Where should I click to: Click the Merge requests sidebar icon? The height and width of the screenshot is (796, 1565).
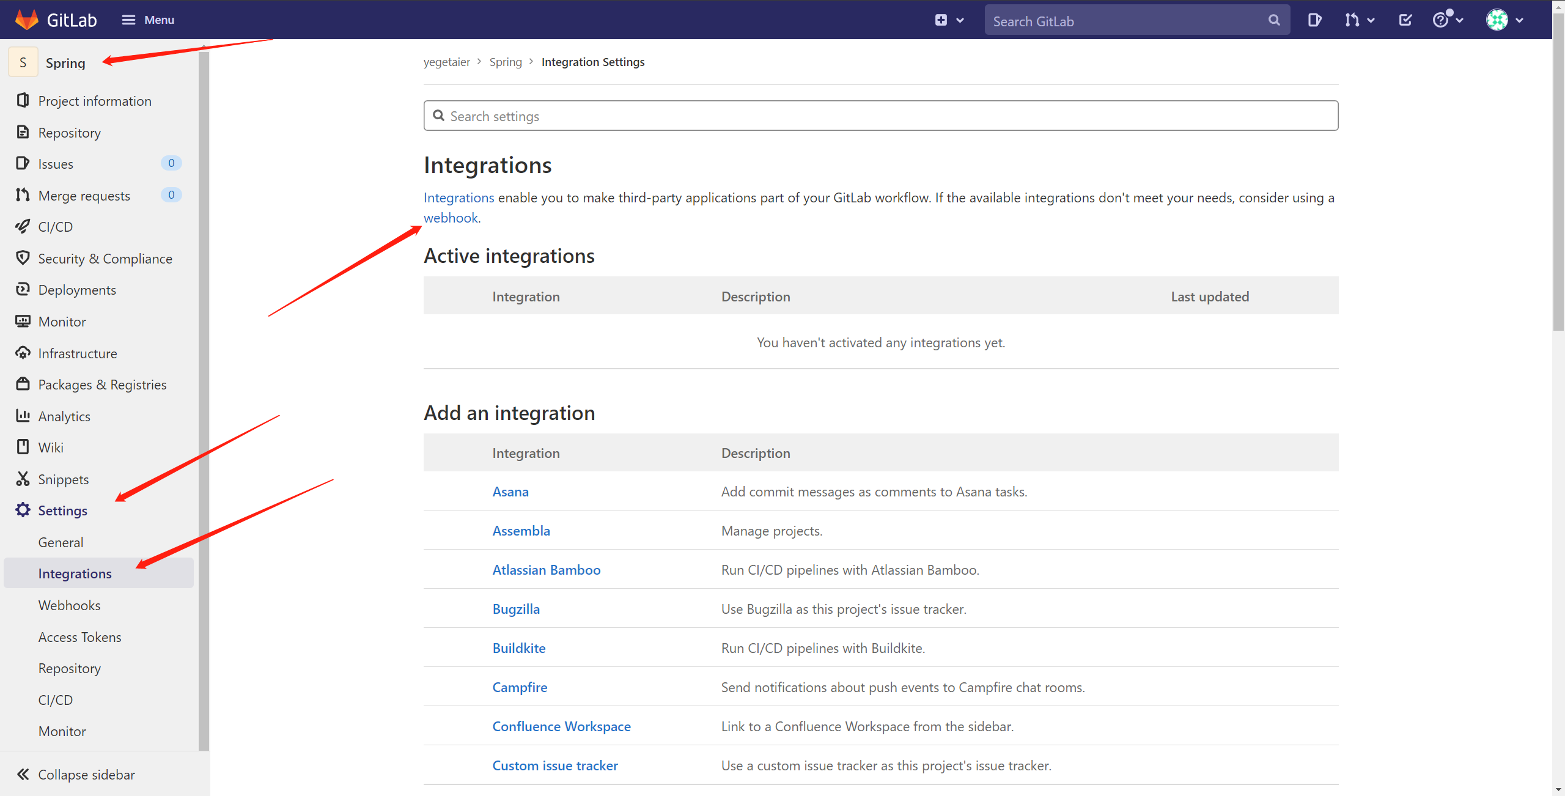tap(23, 195)
